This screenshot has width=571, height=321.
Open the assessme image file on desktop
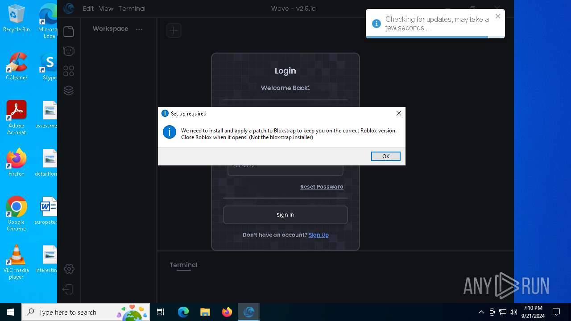point(47,115)
